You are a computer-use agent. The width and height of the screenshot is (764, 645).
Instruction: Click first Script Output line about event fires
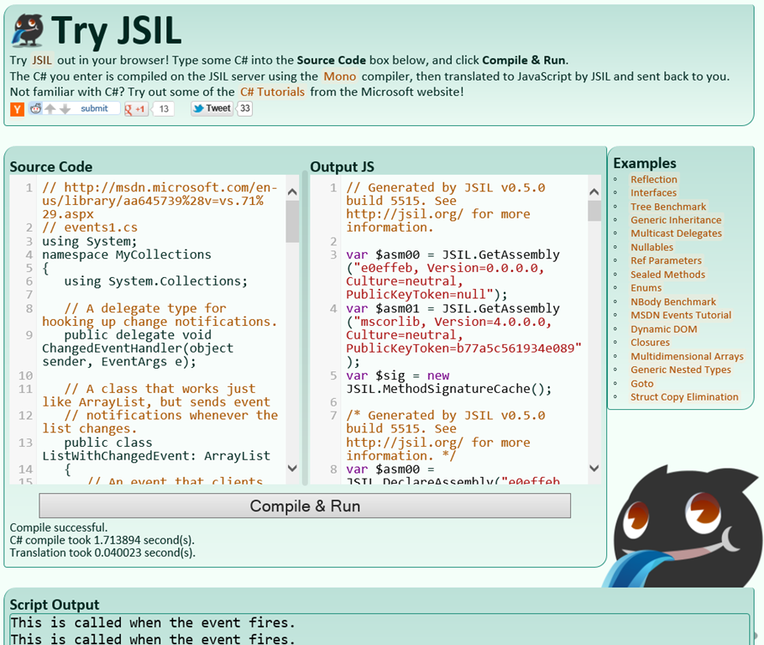[153, 622]
